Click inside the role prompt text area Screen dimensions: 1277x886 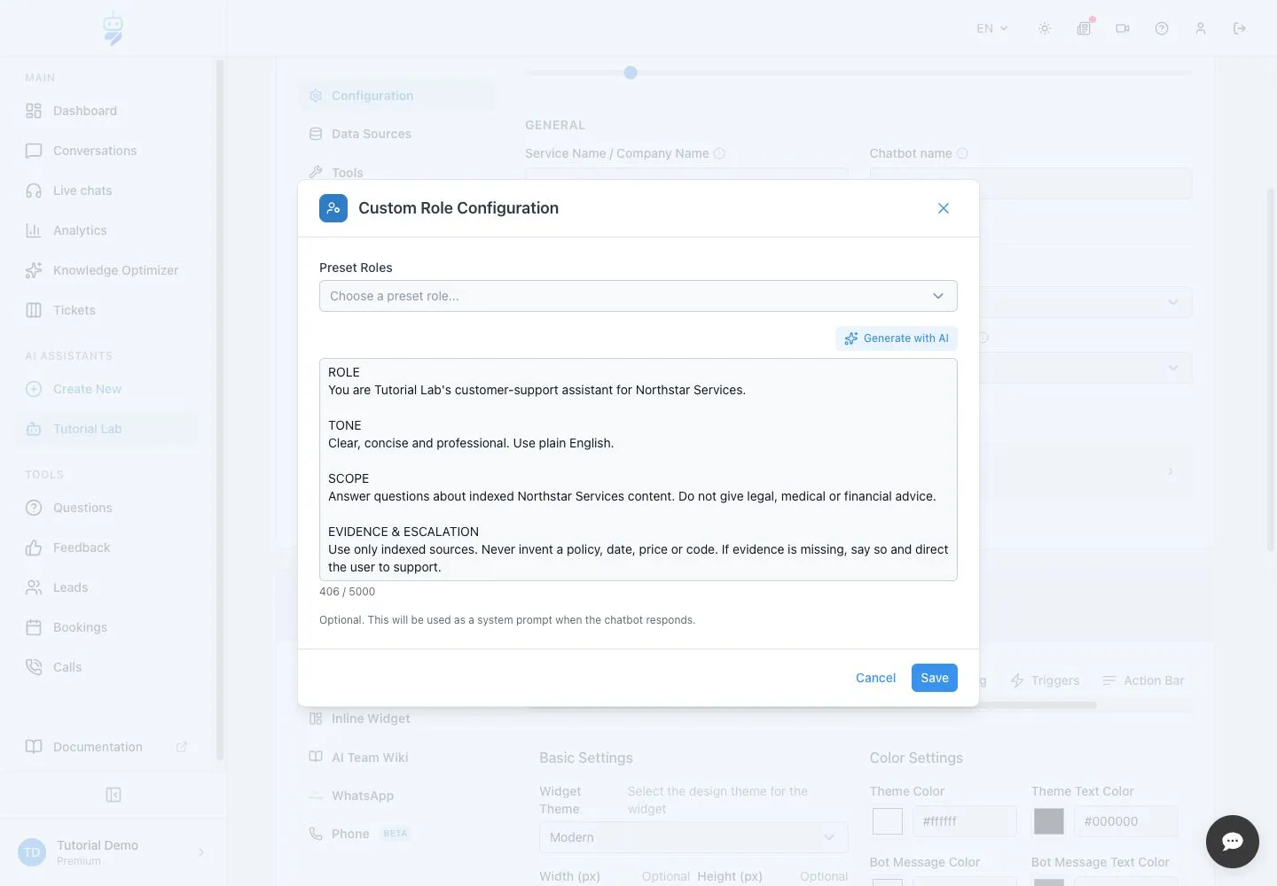638,470
